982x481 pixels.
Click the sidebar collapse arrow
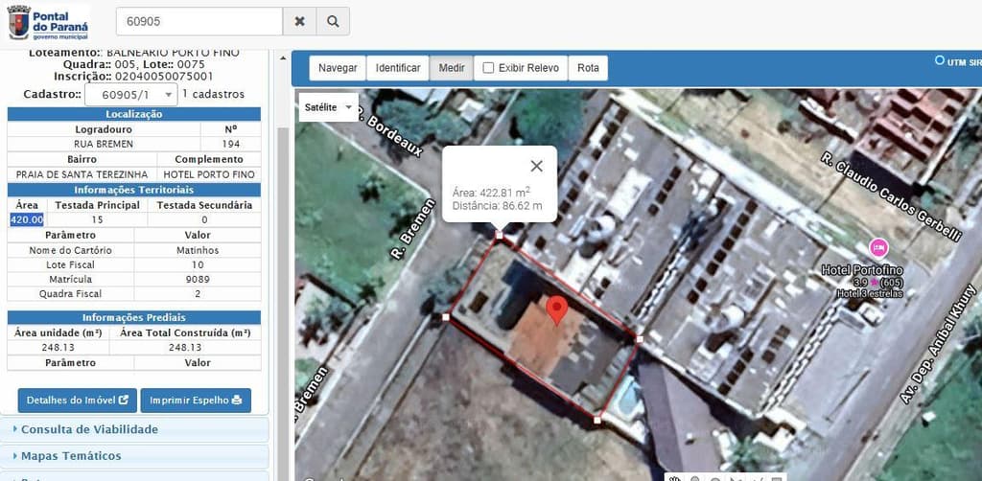283,58
